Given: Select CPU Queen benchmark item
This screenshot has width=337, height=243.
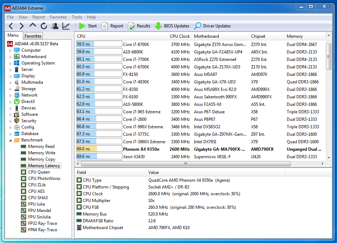Looking at the screenshot, I should [x=39, y=172].
